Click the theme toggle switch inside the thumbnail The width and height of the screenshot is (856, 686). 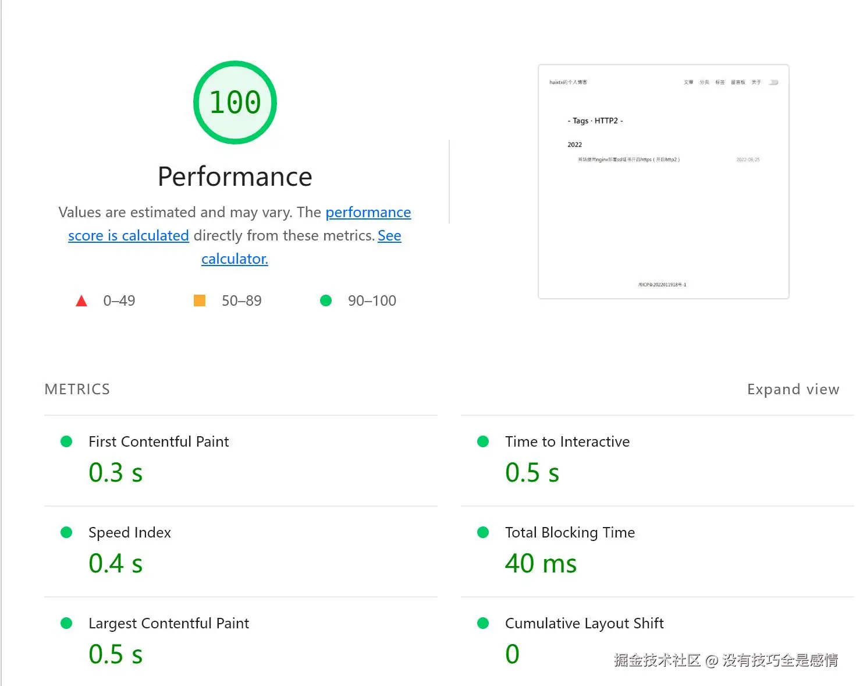773,82
